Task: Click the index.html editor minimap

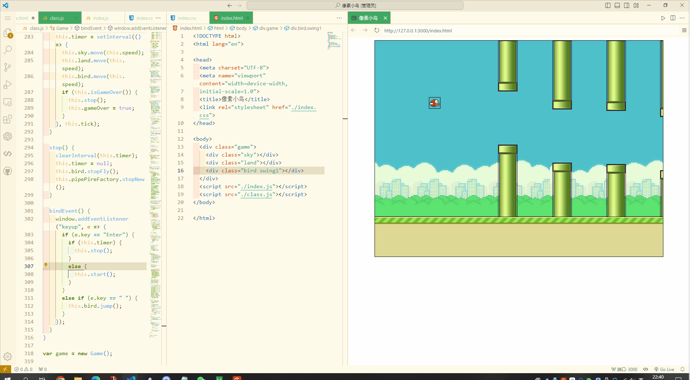Action: 334,40
